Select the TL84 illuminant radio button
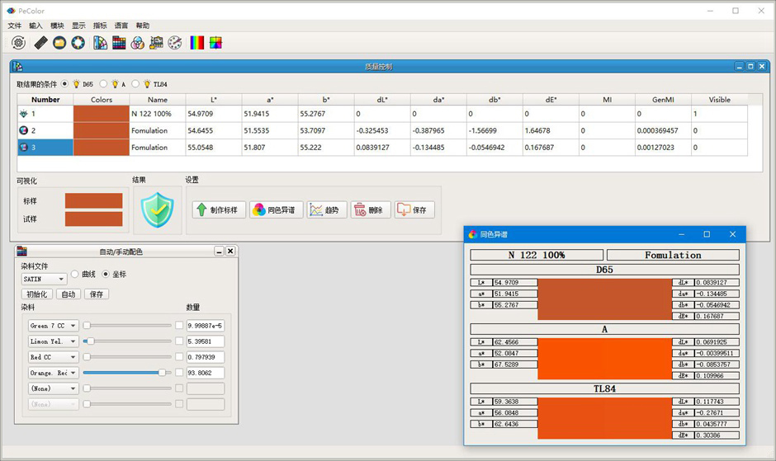 tap(136, 84)
